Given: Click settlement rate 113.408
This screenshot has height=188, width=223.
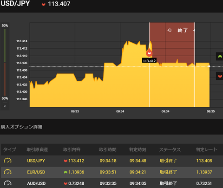Looking at the screenshot, I should [x=204, y=161].
